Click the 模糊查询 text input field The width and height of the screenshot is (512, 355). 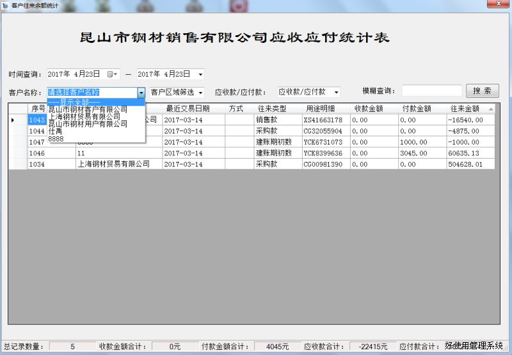coord(431,91)
